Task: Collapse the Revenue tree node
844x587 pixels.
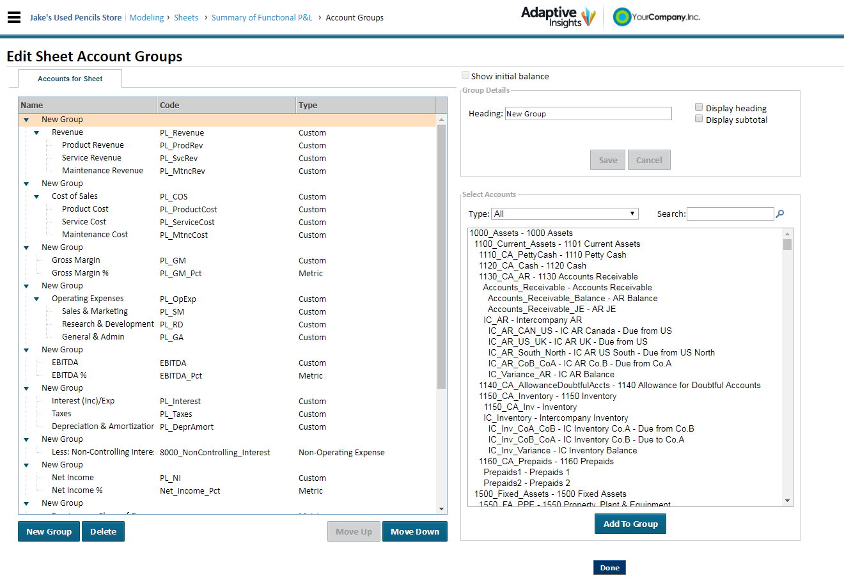Action: pyautogui.click(x=36, y=133)
